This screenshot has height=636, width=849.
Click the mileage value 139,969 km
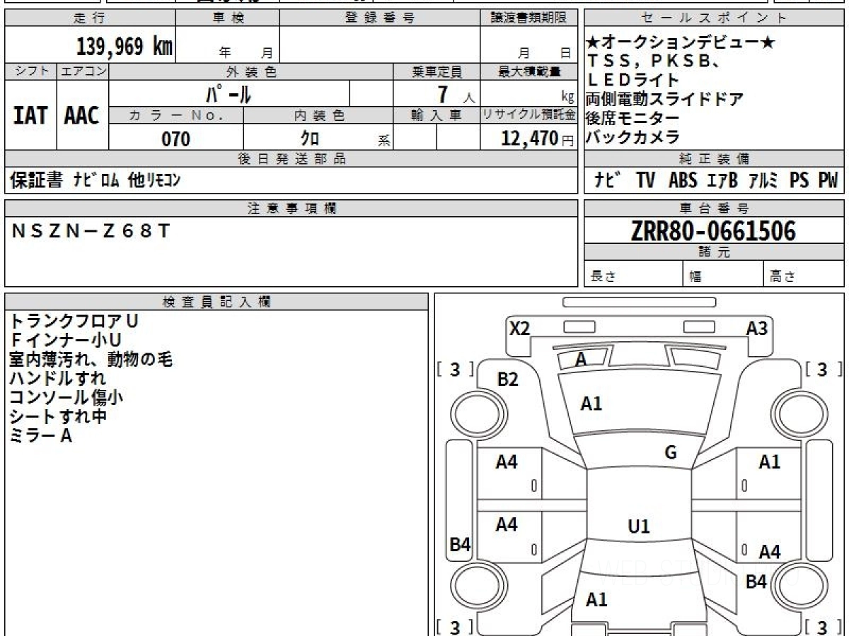pyautogui.click(x=124, y=47)
